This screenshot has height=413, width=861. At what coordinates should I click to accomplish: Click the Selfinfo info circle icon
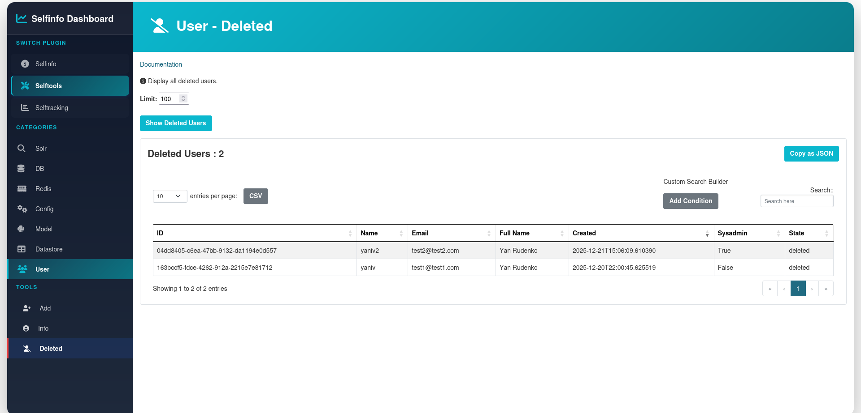coord(25,64)
